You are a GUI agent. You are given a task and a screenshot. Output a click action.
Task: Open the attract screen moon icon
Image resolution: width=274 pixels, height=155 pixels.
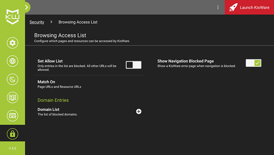point(12,79)
